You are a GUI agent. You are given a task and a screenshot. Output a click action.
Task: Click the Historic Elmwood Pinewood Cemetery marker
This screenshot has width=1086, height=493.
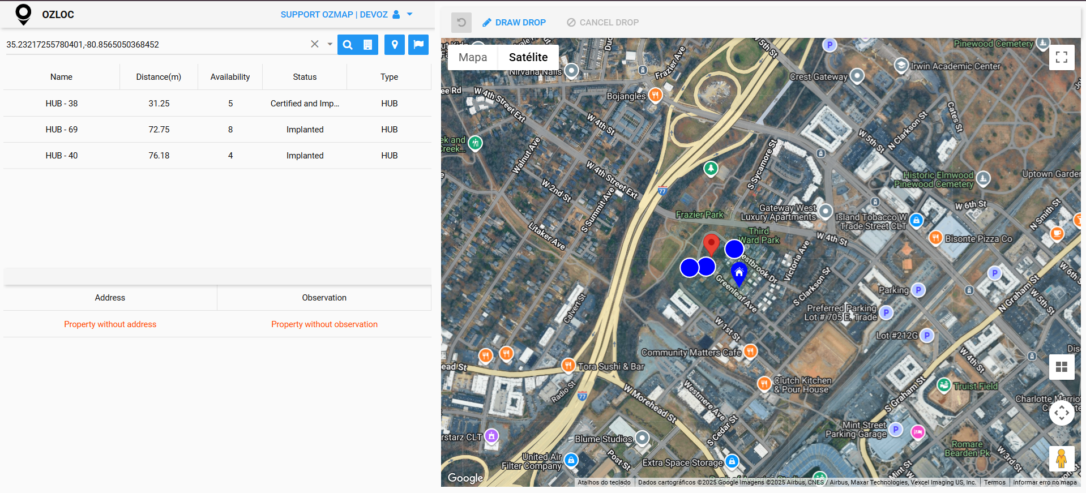984,178
